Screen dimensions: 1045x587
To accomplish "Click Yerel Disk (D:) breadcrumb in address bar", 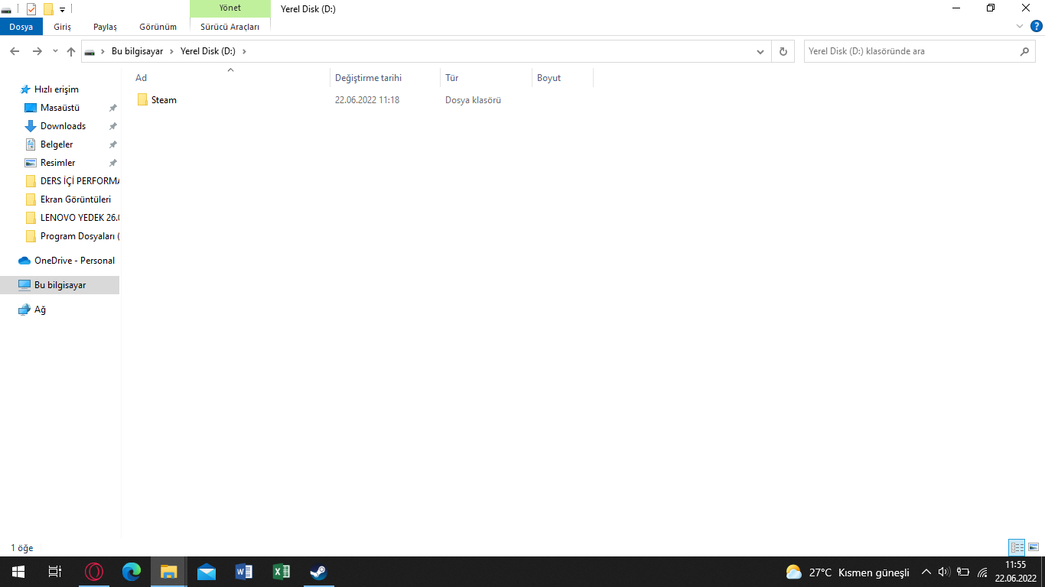I will coord(207,51).
